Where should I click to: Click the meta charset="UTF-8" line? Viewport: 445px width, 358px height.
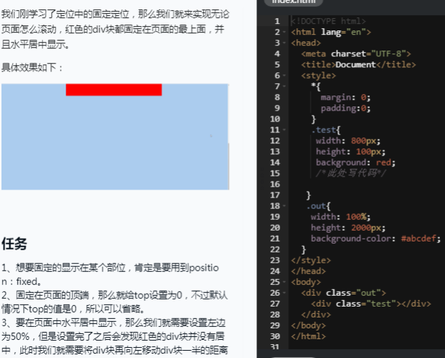point(356,54)
